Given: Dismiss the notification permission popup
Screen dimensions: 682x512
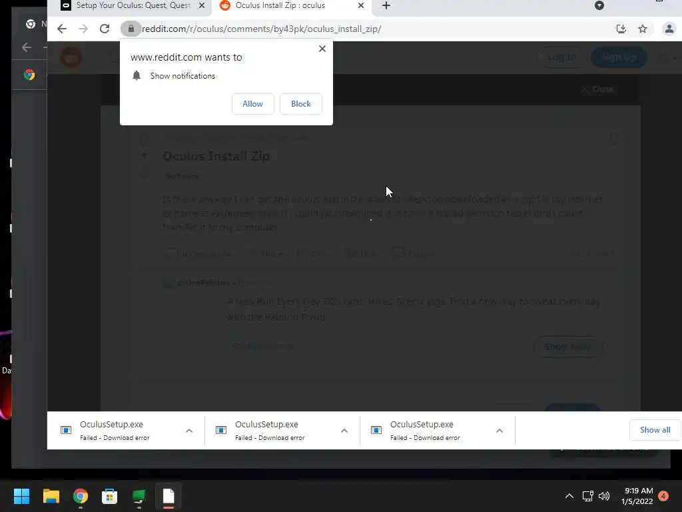Looking at the screenshot, I should (322, 49).
